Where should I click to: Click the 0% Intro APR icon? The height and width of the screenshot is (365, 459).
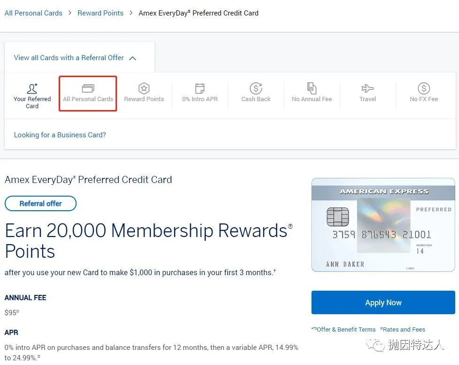click(200, 88)
